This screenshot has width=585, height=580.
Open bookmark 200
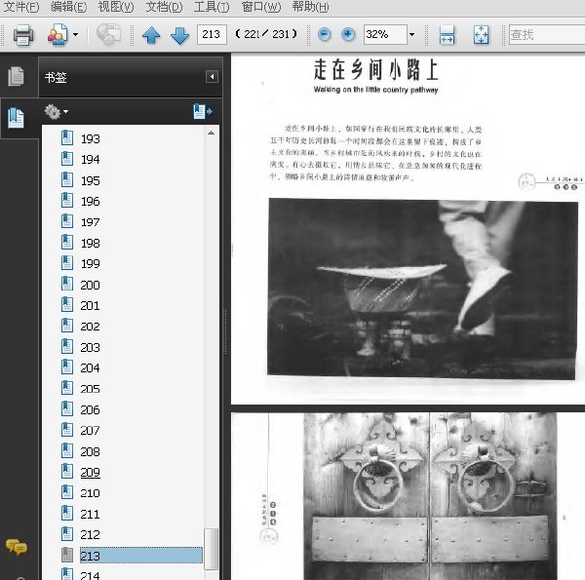[91, 285]
